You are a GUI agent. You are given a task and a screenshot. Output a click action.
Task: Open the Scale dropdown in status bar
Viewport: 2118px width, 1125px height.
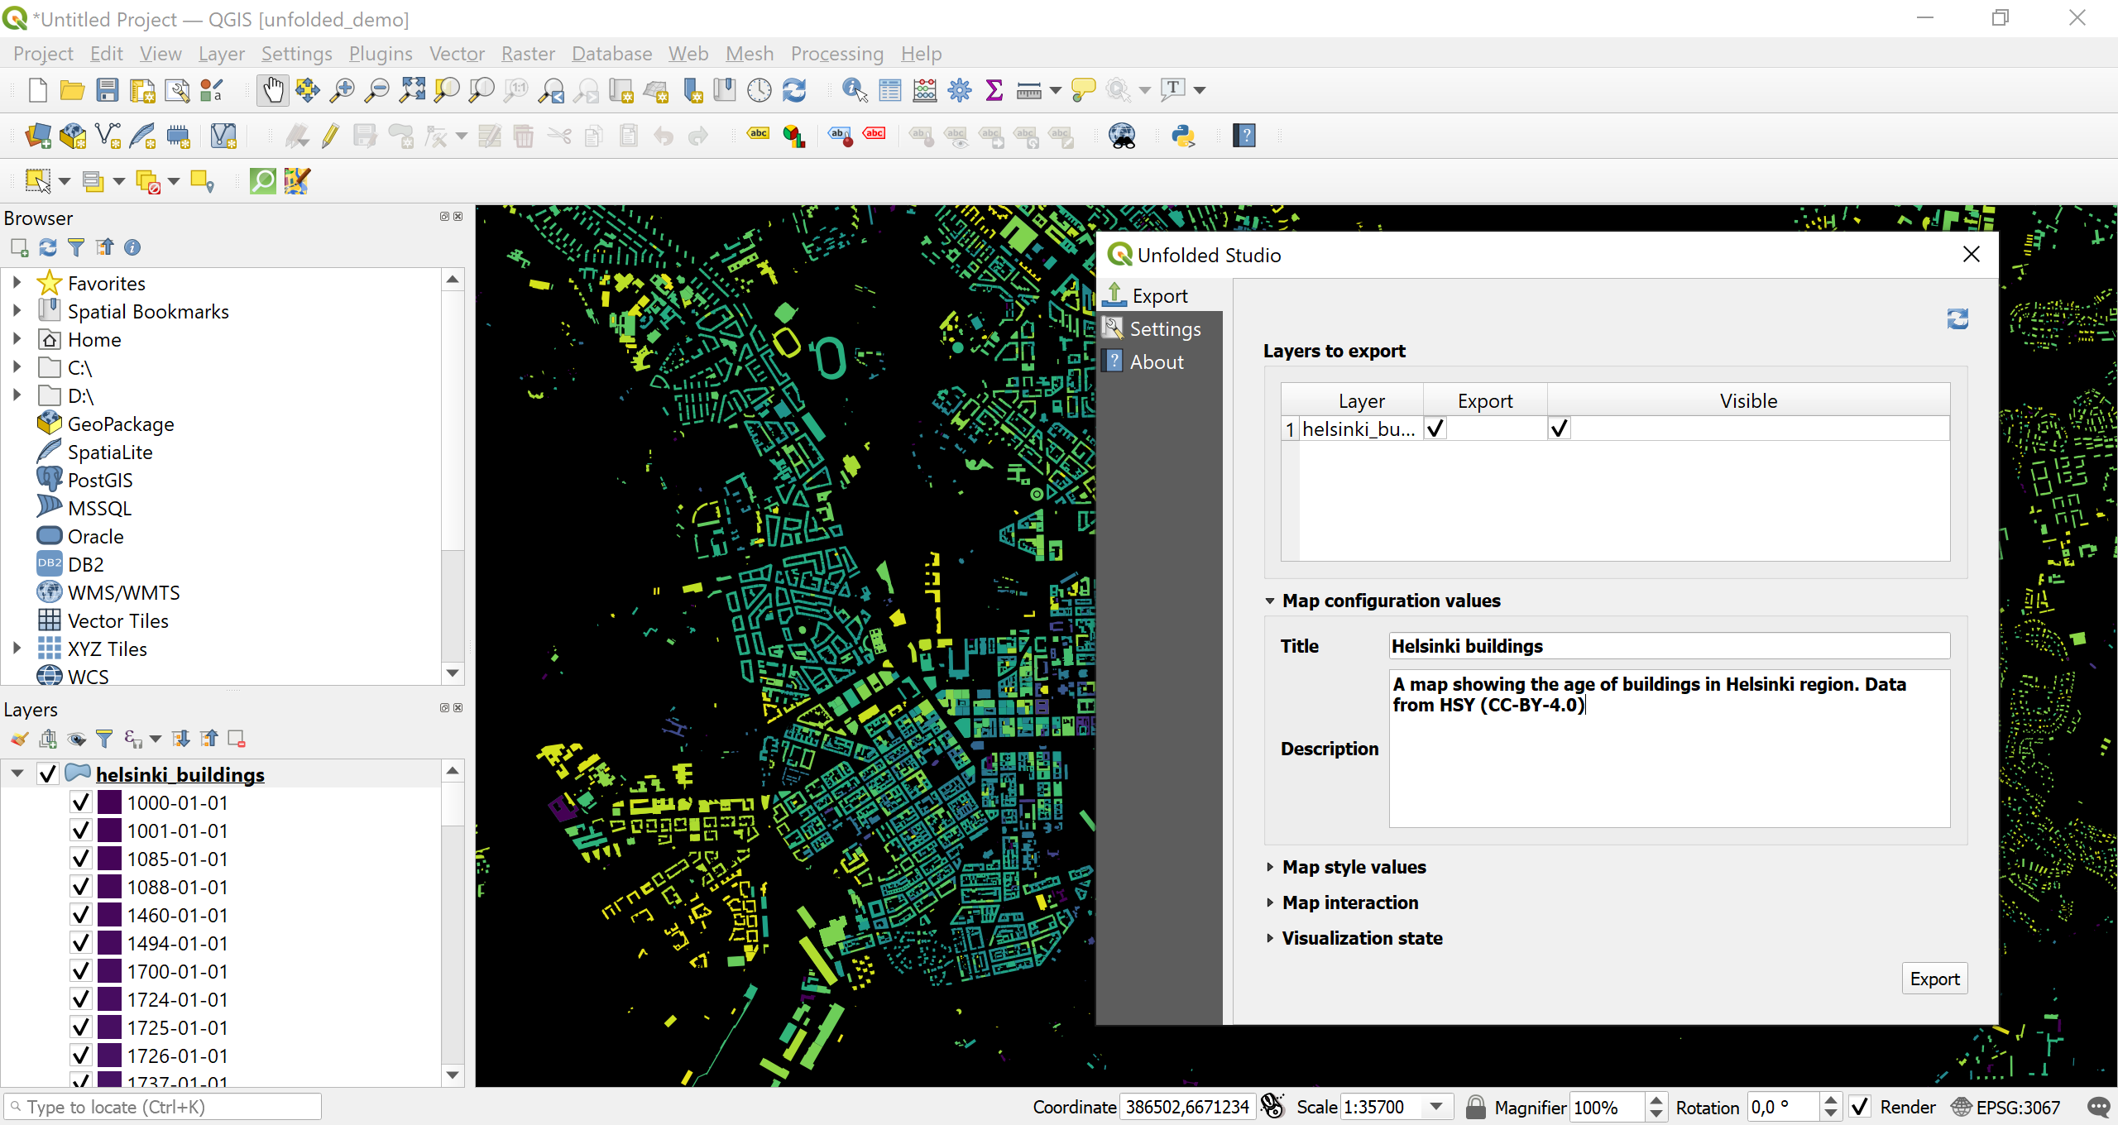pos(1436,1107)
